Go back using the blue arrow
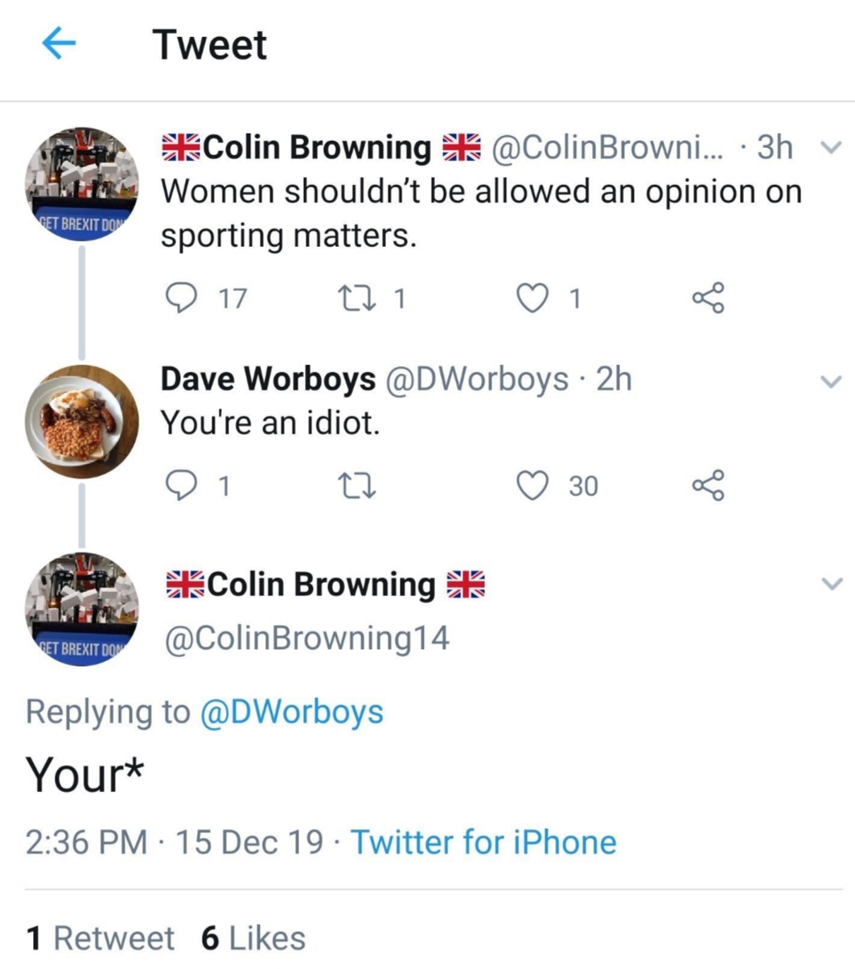The height and width of the screenshot is (969, 855). point(59,44)
